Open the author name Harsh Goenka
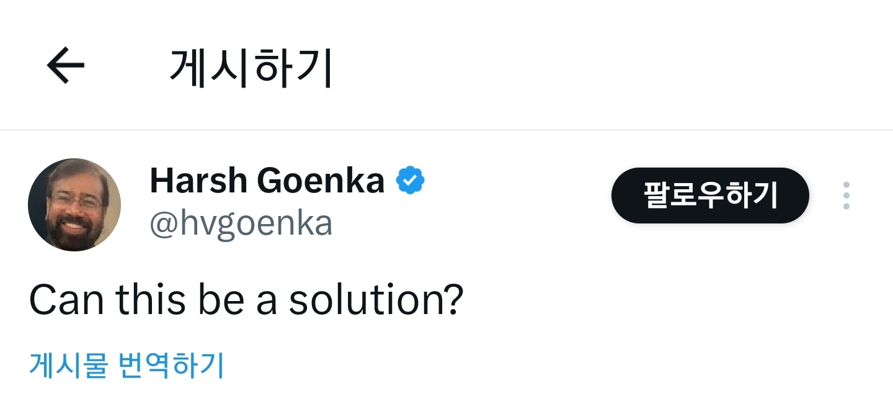Viewport: 893px width, 414px height. tap(267, 181)
